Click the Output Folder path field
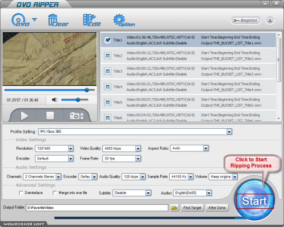 (97, 208)
